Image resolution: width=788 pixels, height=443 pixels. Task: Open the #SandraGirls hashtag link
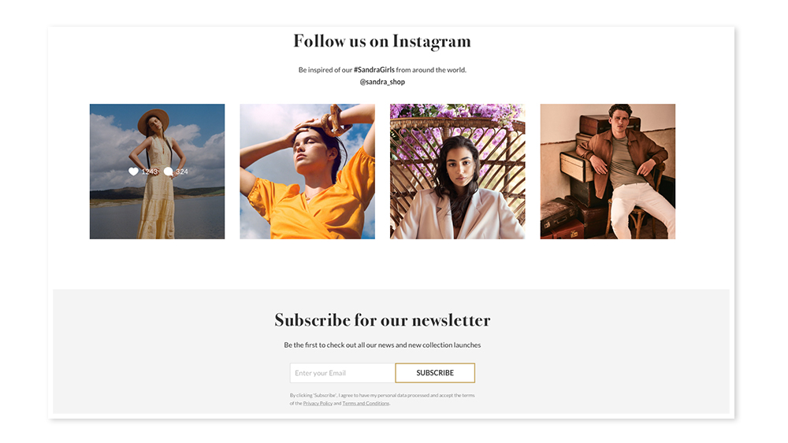click(374, 70)
